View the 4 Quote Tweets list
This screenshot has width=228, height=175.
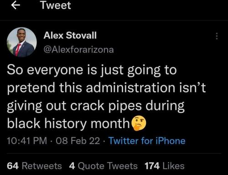tap(104, 166)
